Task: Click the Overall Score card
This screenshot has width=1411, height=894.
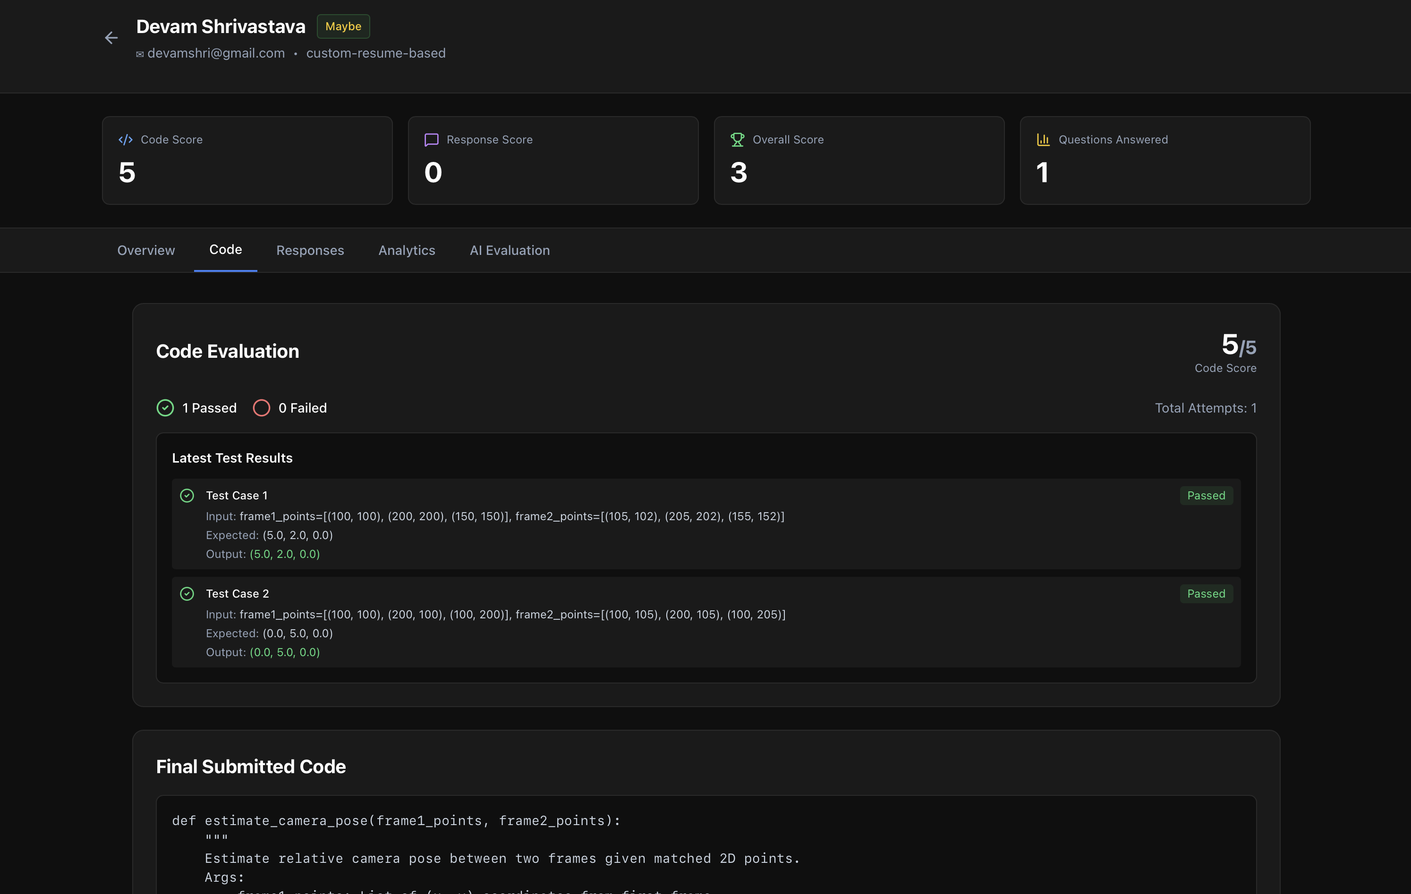Action: [858, 160]
